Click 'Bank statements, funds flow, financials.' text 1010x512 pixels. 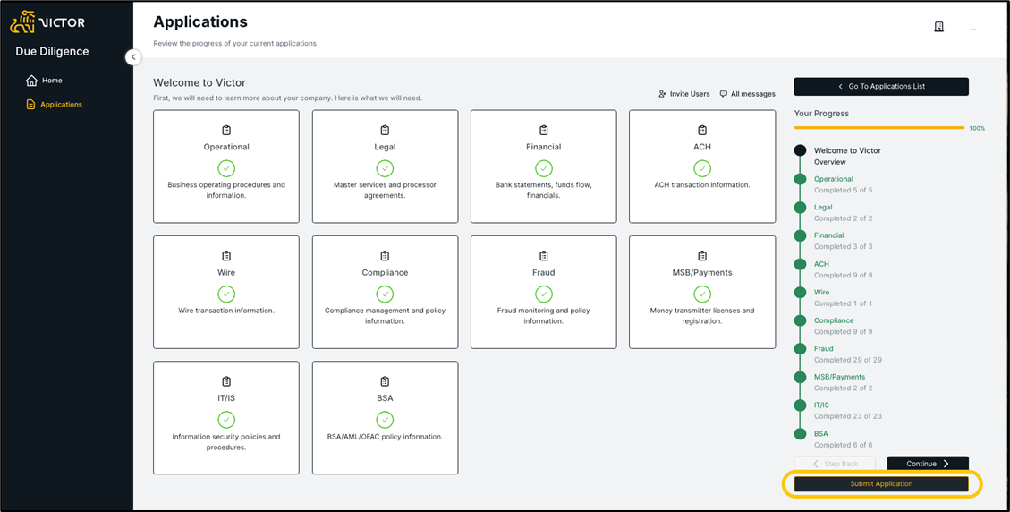(x=544, y=191)
